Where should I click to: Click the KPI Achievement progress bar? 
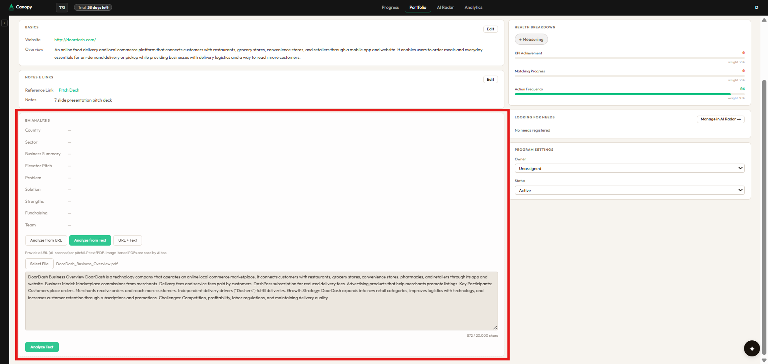[x=629, y=58]
